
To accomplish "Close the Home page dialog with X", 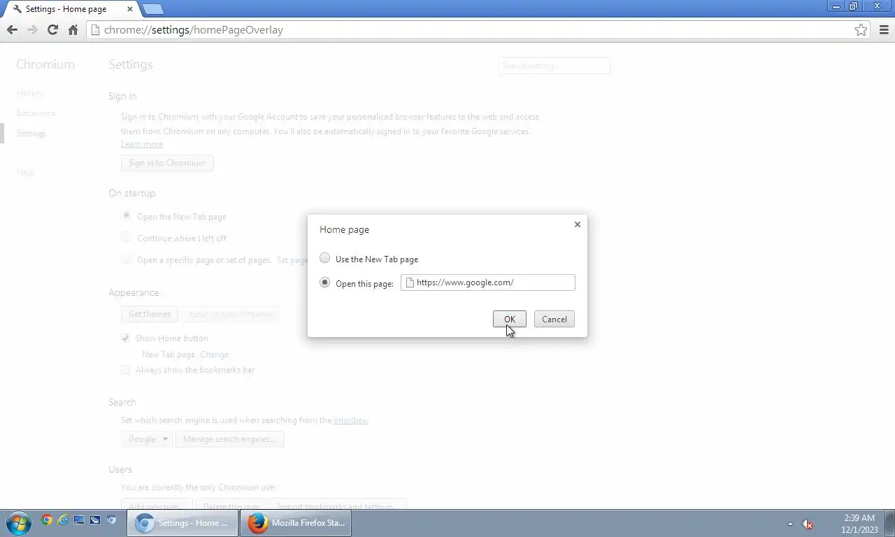I will click(x=577, y=224).
